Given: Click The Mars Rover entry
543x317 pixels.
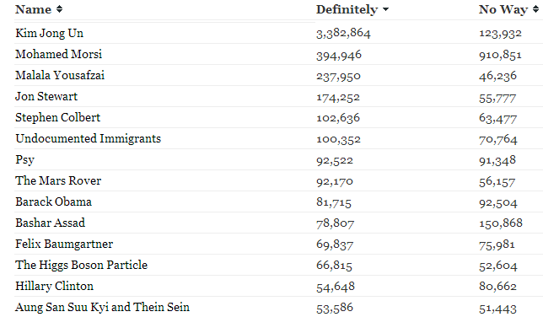Looking at the screenshot, I should pos(58,180).
